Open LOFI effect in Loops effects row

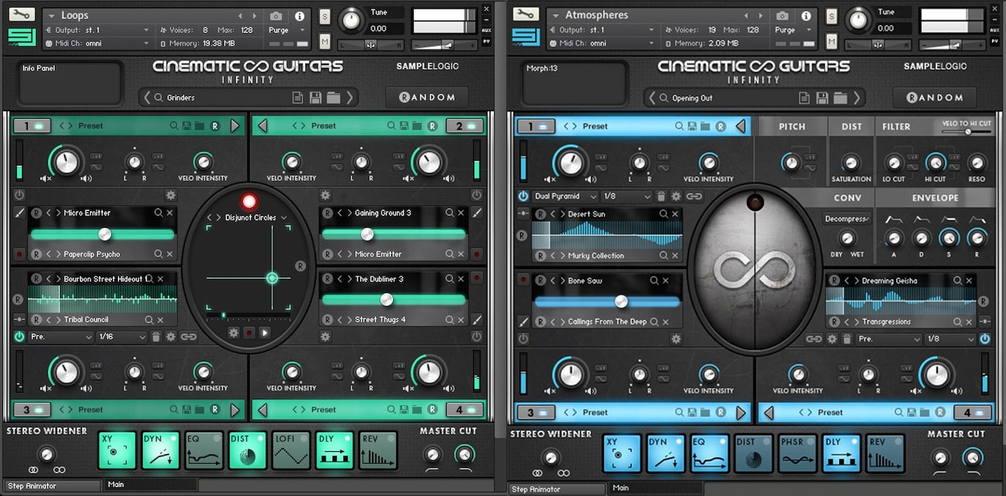(291, 451)
